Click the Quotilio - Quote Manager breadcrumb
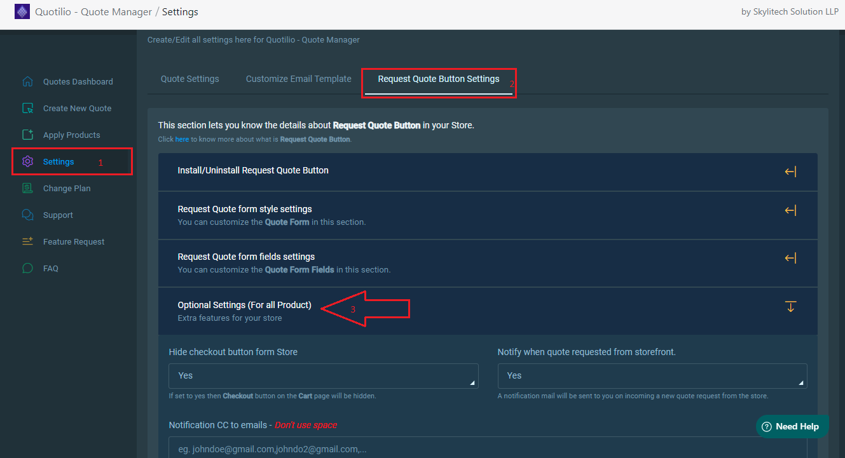Screen dimensions: 845x458 [93, 11]
